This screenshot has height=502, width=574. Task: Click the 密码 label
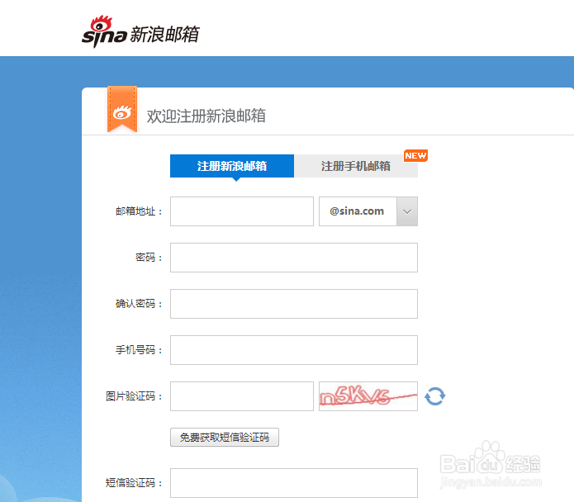click(x=149, y=258)
